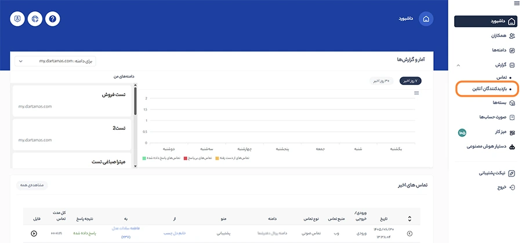
Task: Open the chart options menu icon
Action: pyautogui.click(x=416, y=93)
